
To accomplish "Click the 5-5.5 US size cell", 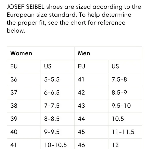I will tap(58, 79).
